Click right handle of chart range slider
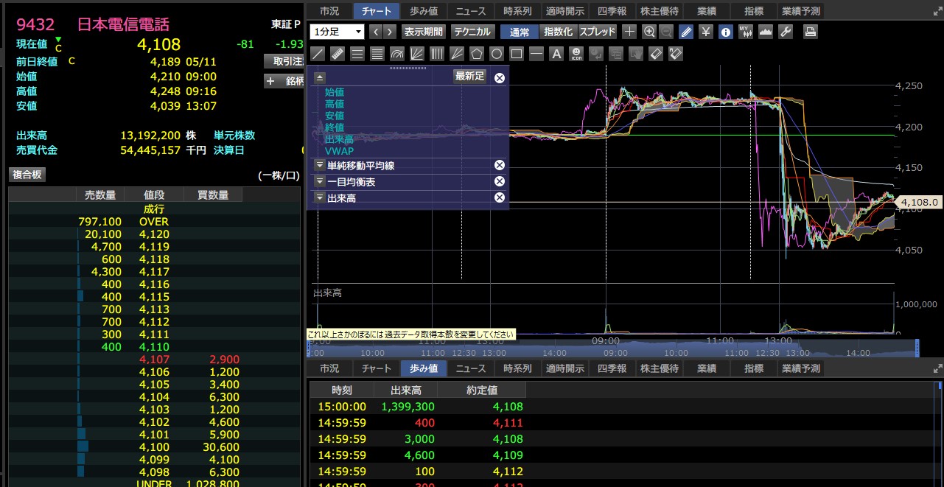 [x=917, y=347]
